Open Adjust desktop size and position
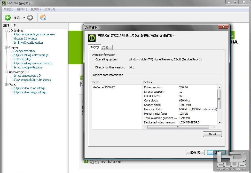The image size is (251, 173). click(33, 63)
